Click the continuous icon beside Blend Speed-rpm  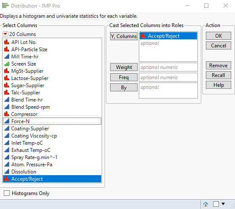(7, 107)
